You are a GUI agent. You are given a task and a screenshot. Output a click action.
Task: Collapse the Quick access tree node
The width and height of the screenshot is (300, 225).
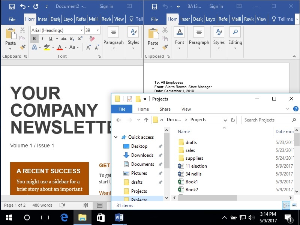(116, 137)
